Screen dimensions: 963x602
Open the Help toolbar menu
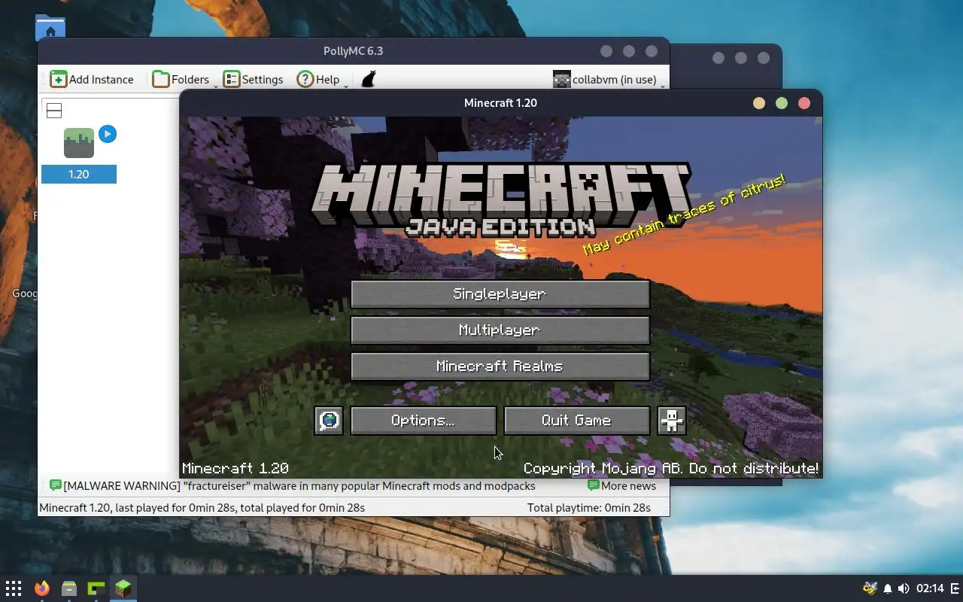[318, 79]
